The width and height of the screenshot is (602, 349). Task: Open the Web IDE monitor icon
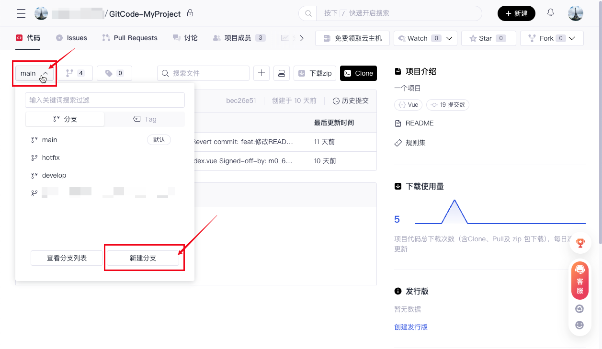point(282,73)
